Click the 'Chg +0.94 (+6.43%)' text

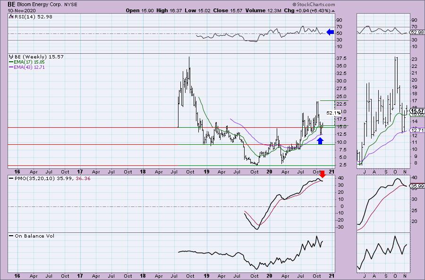[x=307, y=10]
